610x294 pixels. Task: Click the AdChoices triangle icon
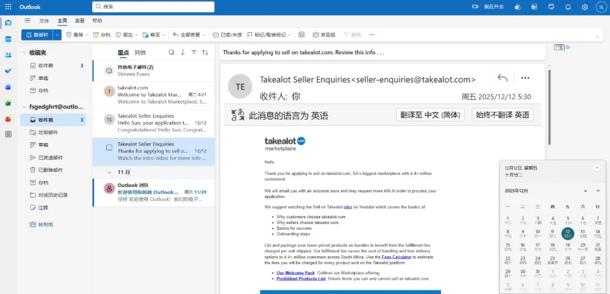click(568, 47)
